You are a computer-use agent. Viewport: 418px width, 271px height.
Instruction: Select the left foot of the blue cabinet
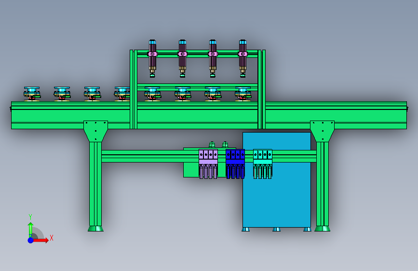pyautogui.click(x=245, y=230)
